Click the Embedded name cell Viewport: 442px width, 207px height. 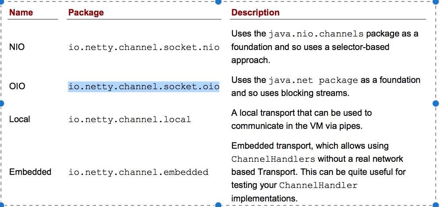30,172
